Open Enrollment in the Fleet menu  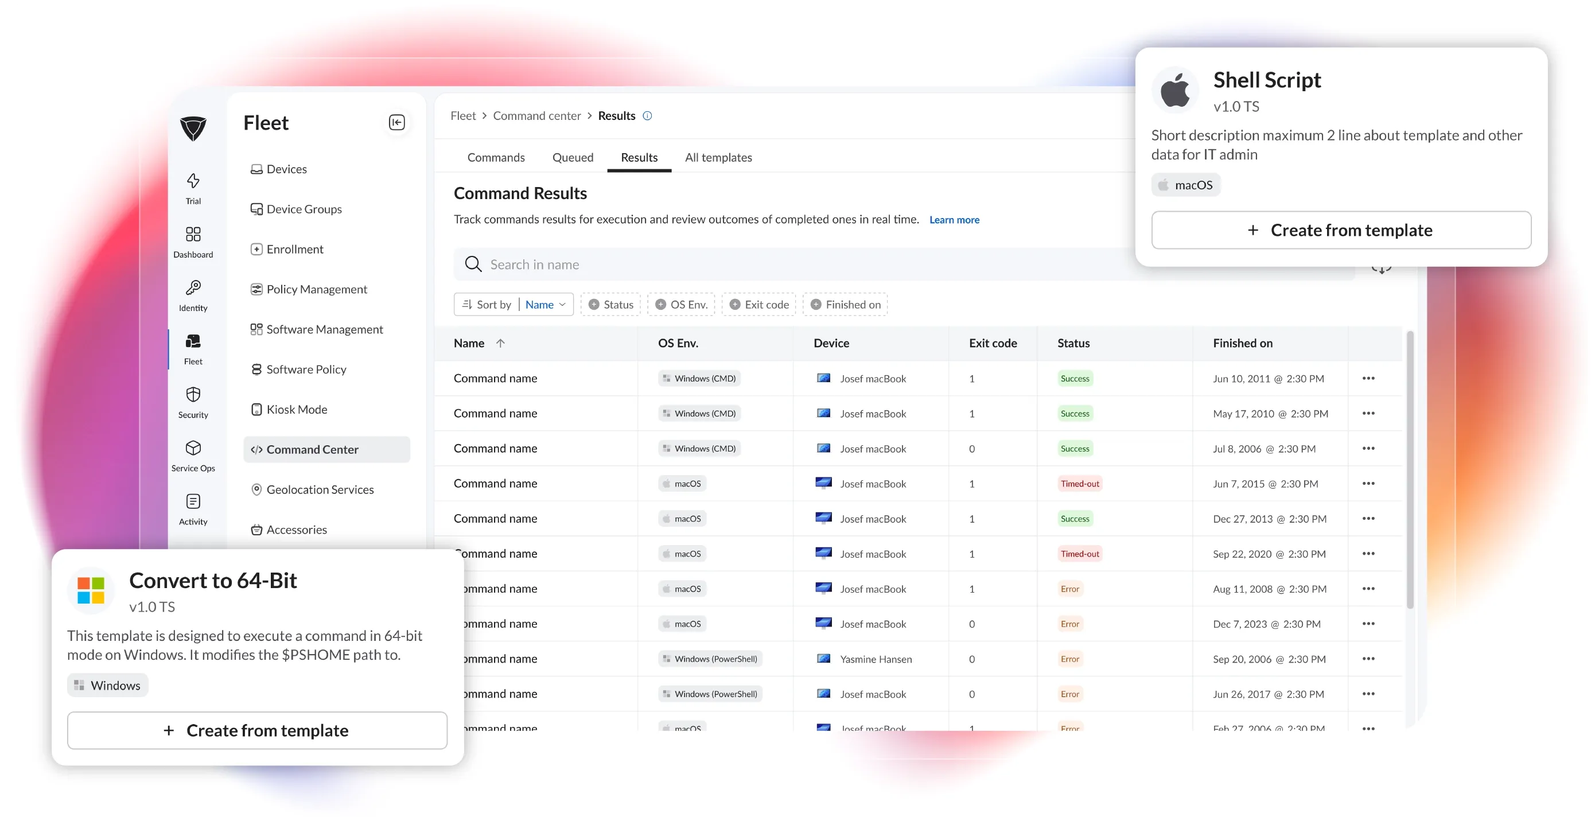pos(286,249)
